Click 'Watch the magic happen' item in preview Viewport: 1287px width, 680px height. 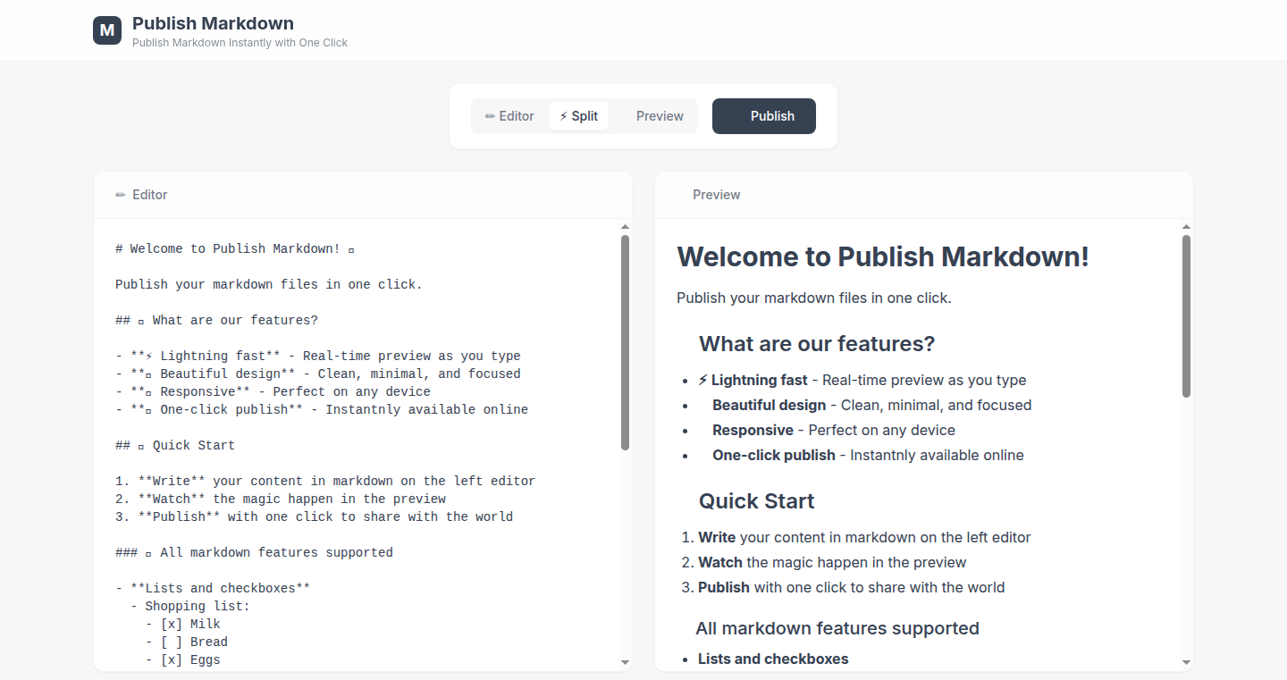coord(832,562)
